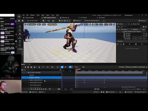Open the Outliner settings gear

point(146,27)
